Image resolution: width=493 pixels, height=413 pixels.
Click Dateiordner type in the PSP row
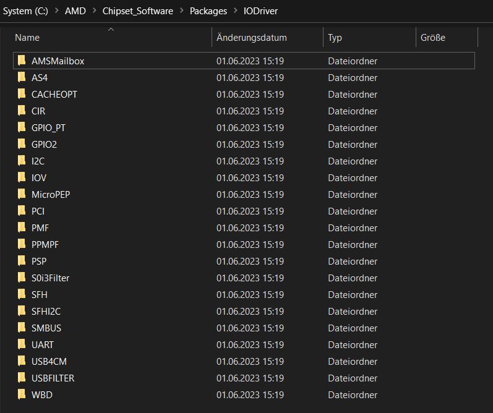tap(353, 261)
